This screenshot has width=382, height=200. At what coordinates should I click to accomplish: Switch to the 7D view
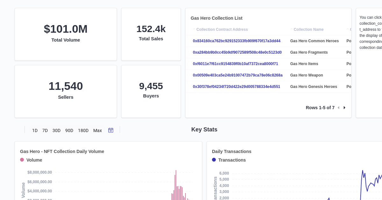coord(45,130)
